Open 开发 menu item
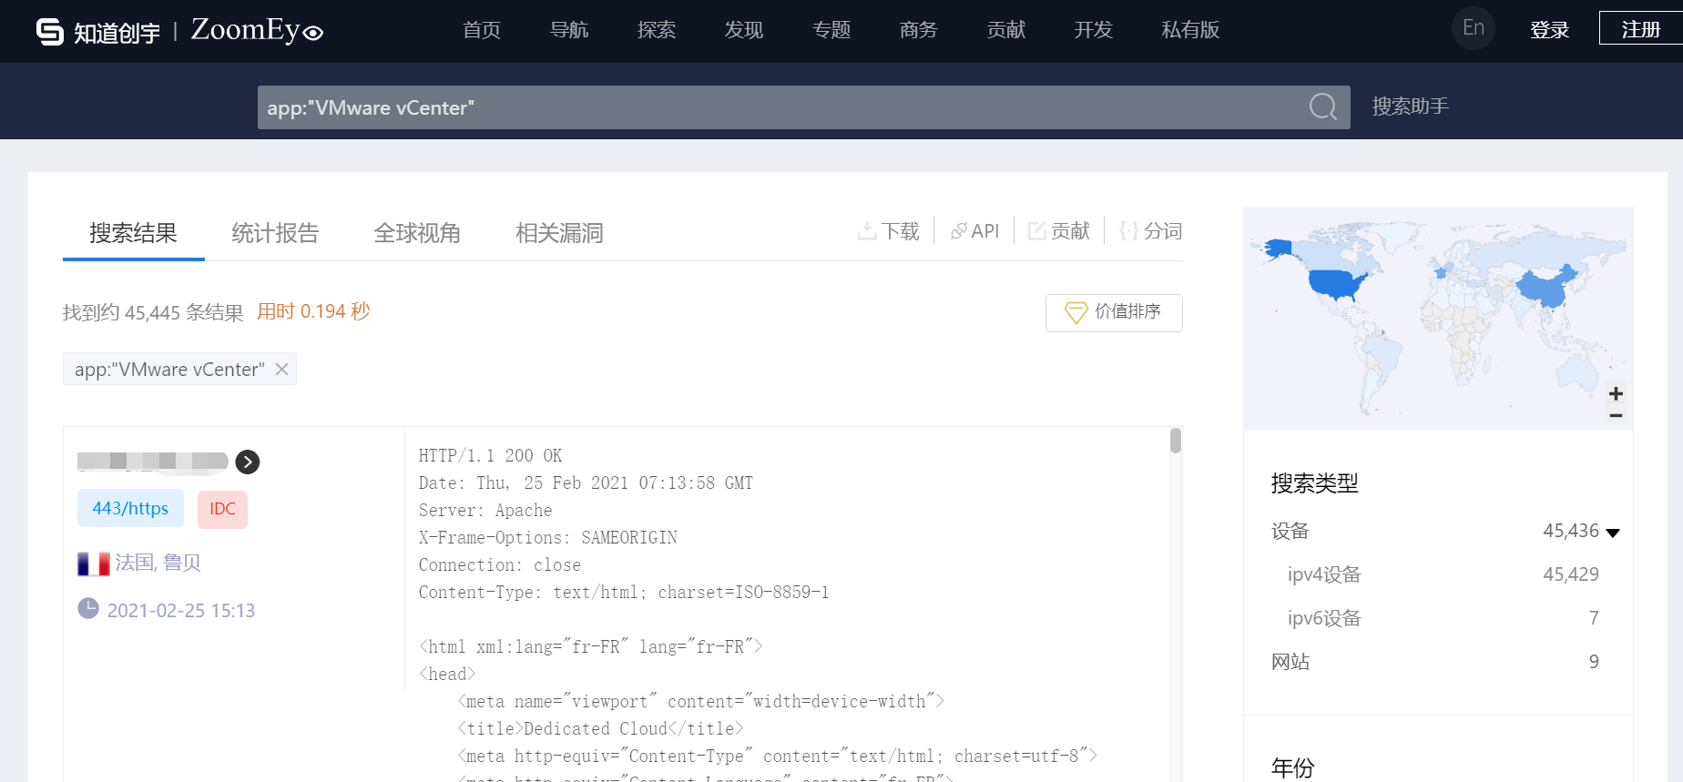 click(1094, 30)
